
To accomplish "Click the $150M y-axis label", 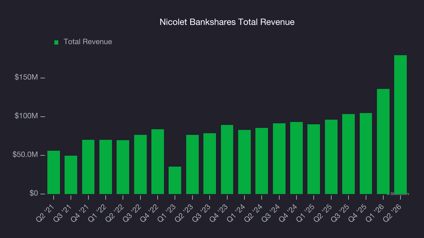I will (26, 77).
